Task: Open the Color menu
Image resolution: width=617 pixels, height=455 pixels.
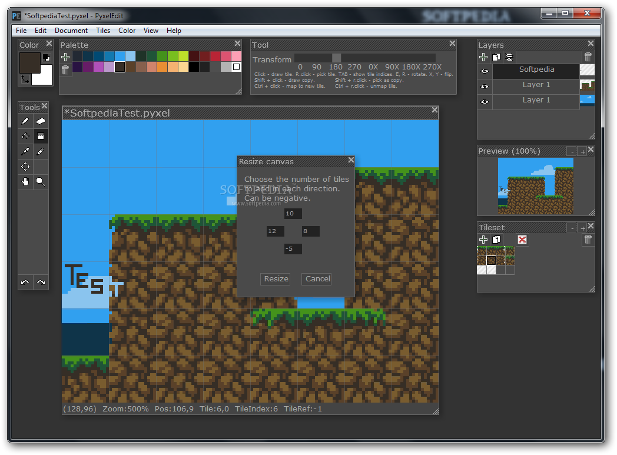Action: tap(127, 30)
